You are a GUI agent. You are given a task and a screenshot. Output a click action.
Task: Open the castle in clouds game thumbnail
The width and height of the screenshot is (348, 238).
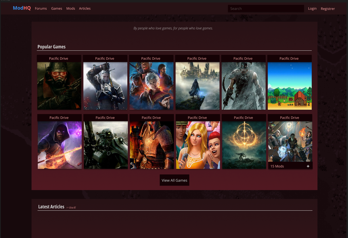197,86
